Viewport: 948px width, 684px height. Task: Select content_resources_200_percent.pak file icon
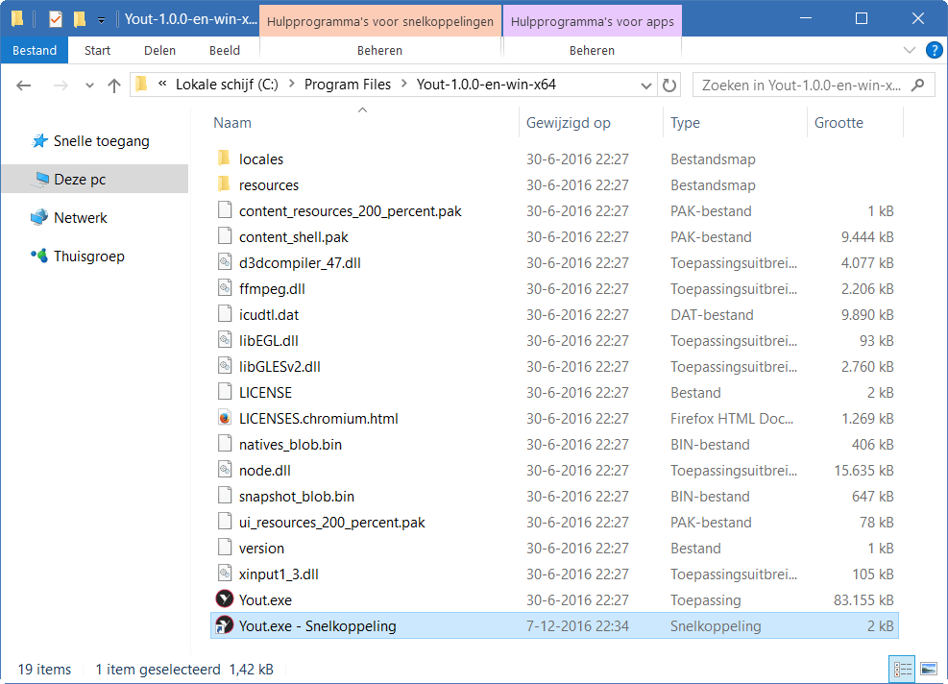[x=225, y=210]
